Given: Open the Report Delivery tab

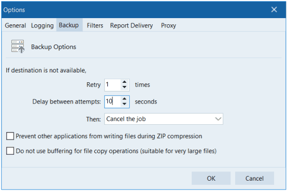Looking at the screenshot, I should tap(132, 25).
